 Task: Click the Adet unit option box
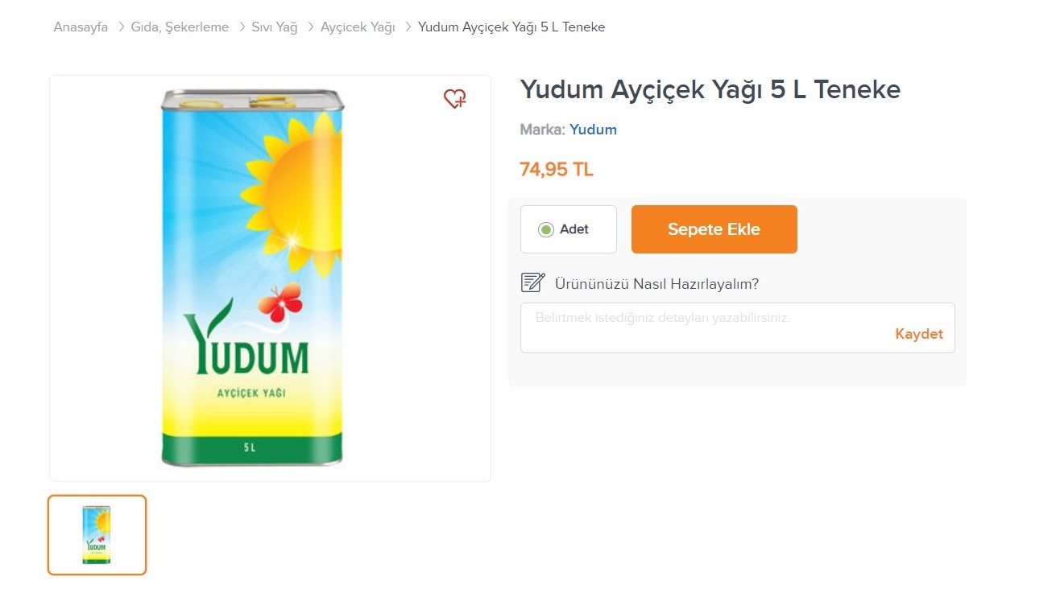[569, 229]
